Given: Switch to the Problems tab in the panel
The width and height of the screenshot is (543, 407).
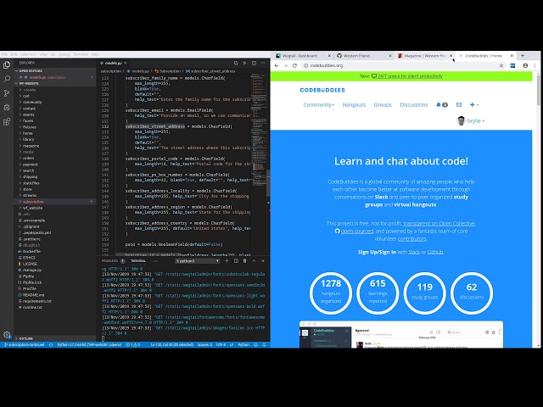Looking at the screenshot, I should click(x=109, y=260).
